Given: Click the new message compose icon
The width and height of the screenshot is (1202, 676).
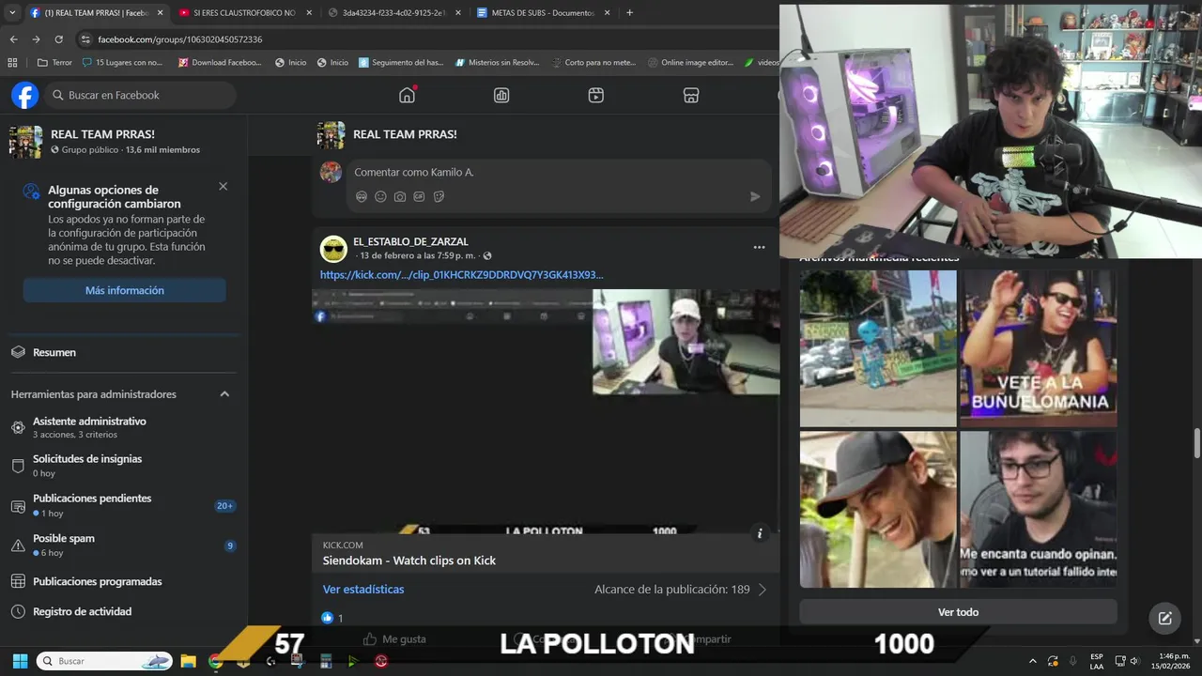Looking at the screenshot, I should pyautogui.click(x=1164, y=618).
